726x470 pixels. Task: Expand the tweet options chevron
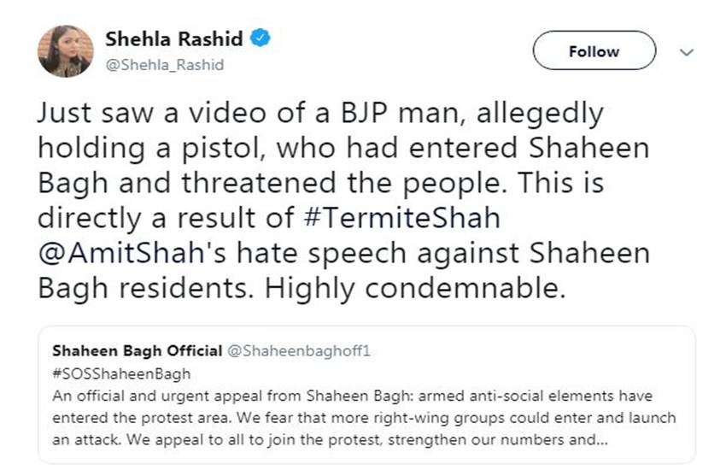[x=685, y=52]
